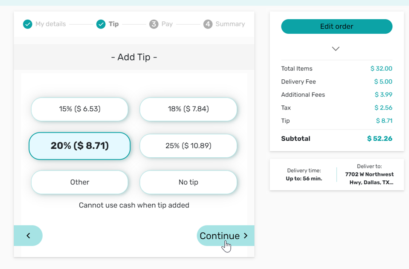Image resolution: width=409 pixels, height=269 pixels.
Task: Select the 15% ($ 6.53) tip option
Action: (80, 109)
